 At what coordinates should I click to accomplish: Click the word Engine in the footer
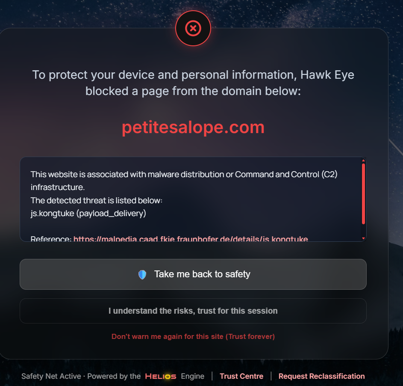(x=192, y=376)
